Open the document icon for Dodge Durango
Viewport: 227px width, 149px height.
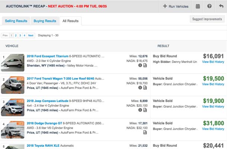click(x=145, y=132)
